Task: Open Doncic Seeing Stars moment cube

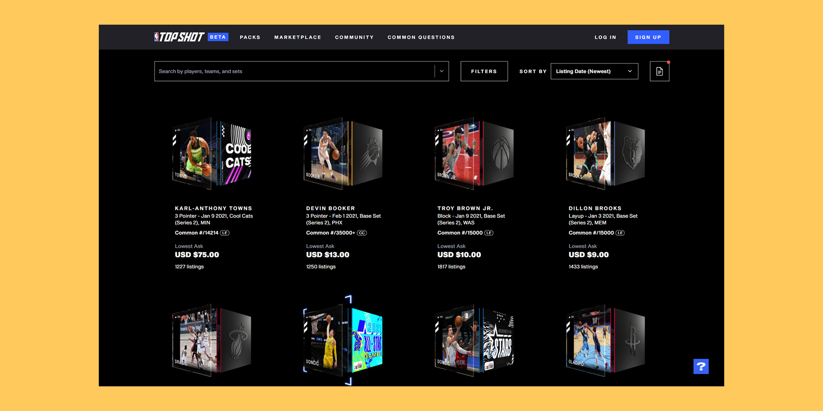Action: pyautogui.click(x=474, y=340)
